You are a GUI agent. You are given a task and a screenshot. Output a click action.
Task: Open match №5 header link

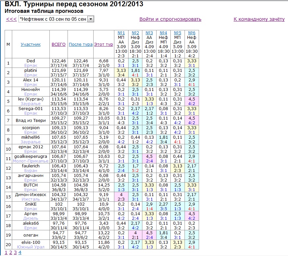point(178,33)
